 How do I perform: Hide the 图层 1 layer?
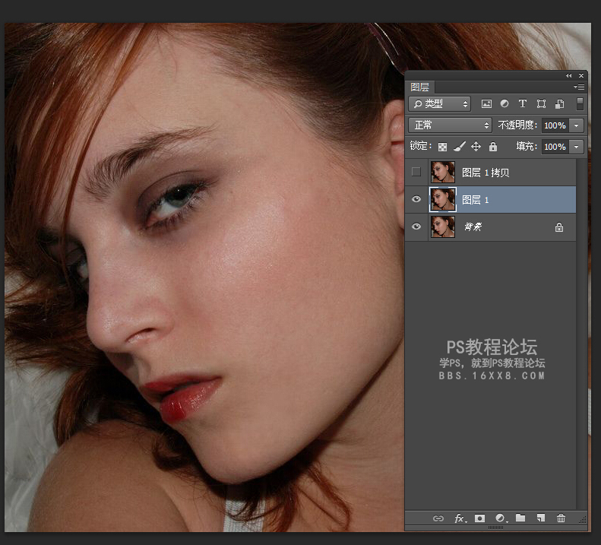pyautogui.click(x=416, y=200)
